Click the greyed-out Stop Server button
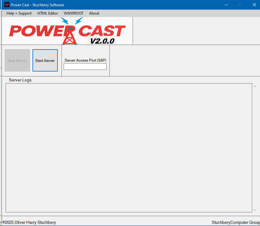 tap(17, 60)
